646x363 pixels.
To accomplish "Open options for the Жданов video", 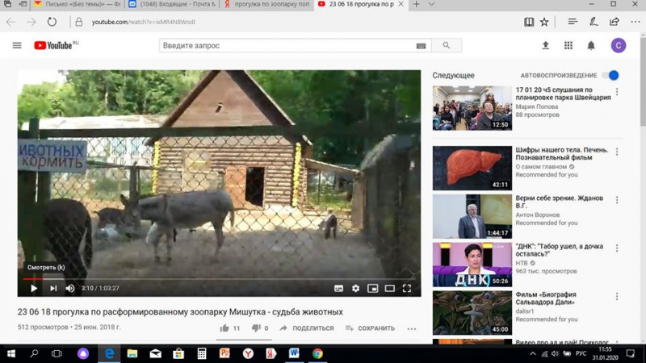I will (617, 200).
